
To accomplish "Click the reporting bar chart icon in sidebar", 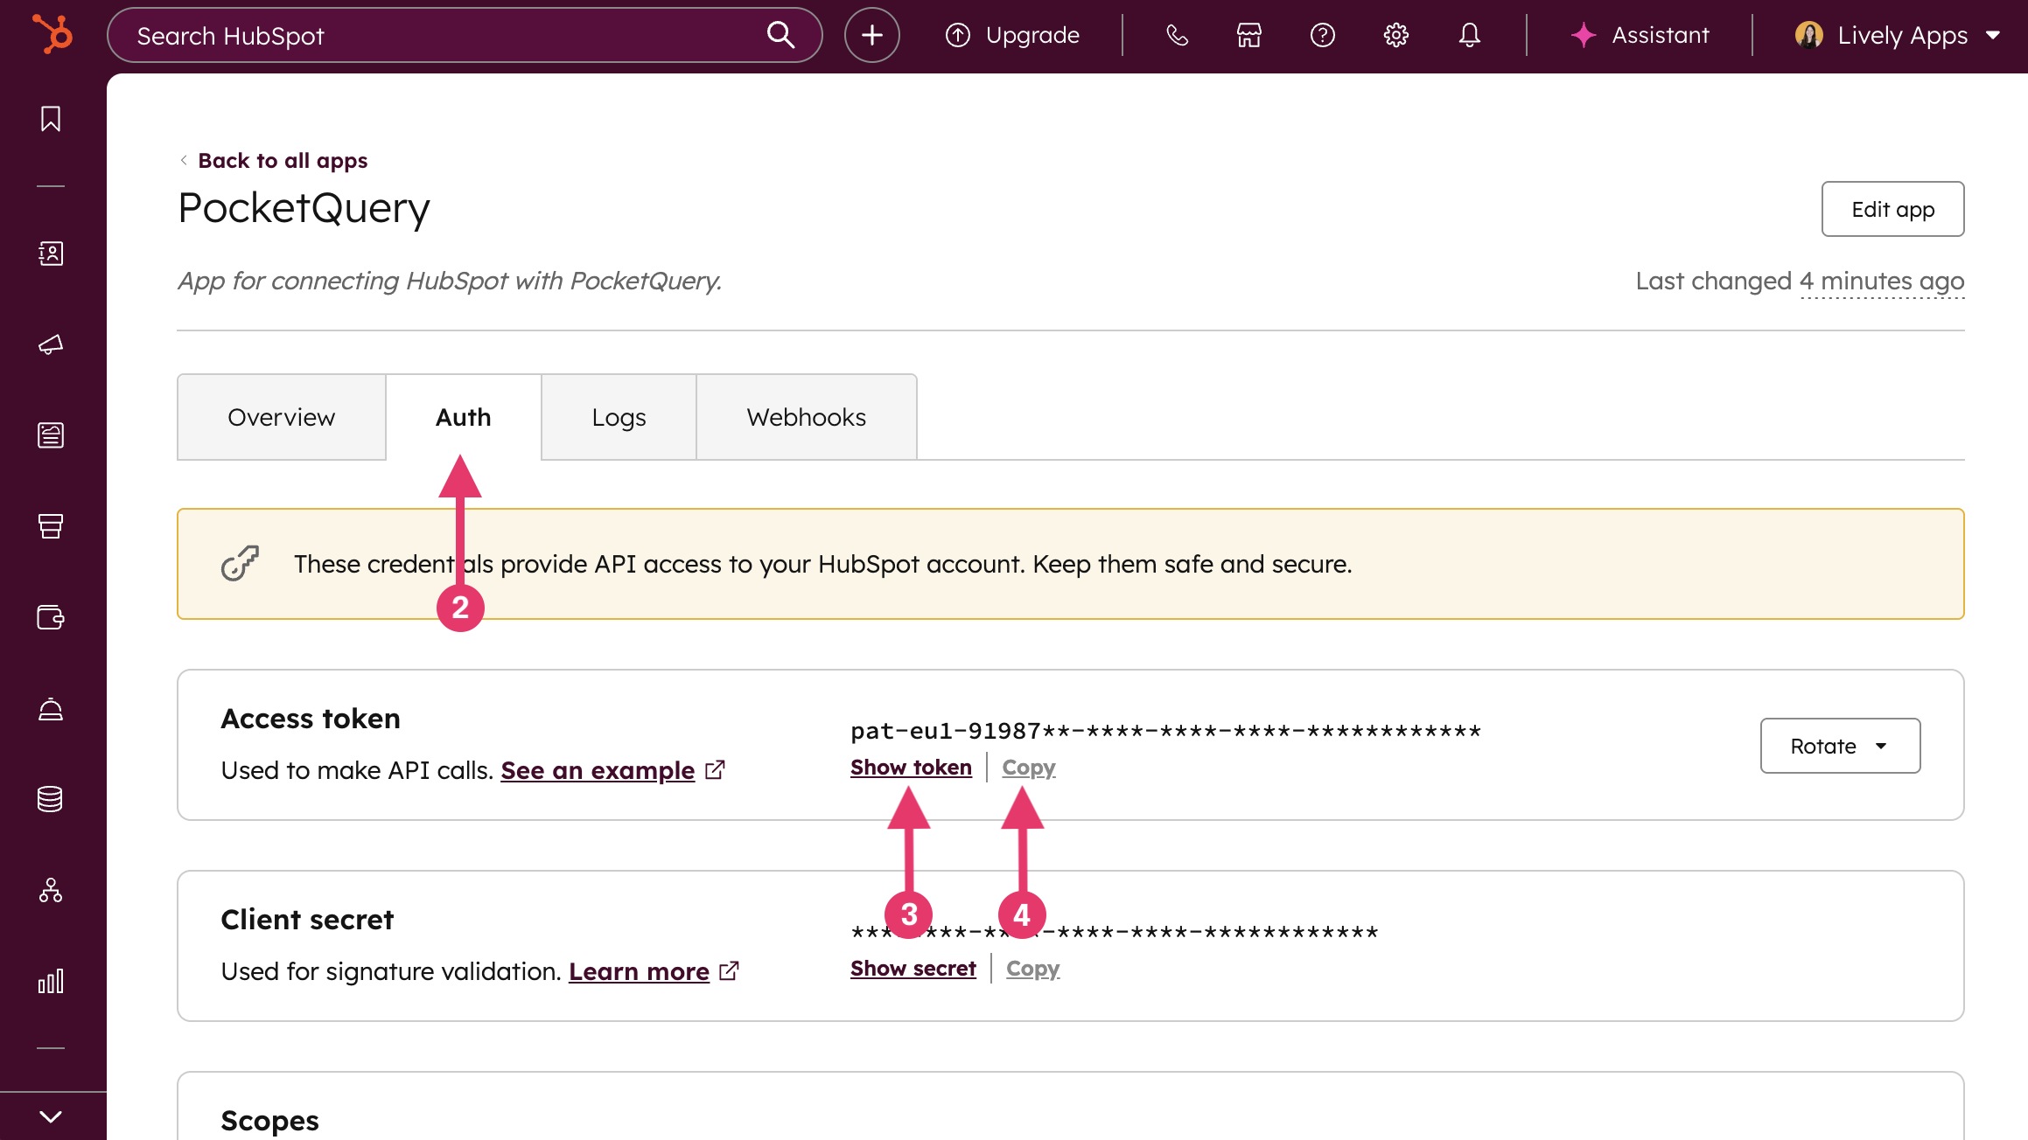I will point(50,981).
